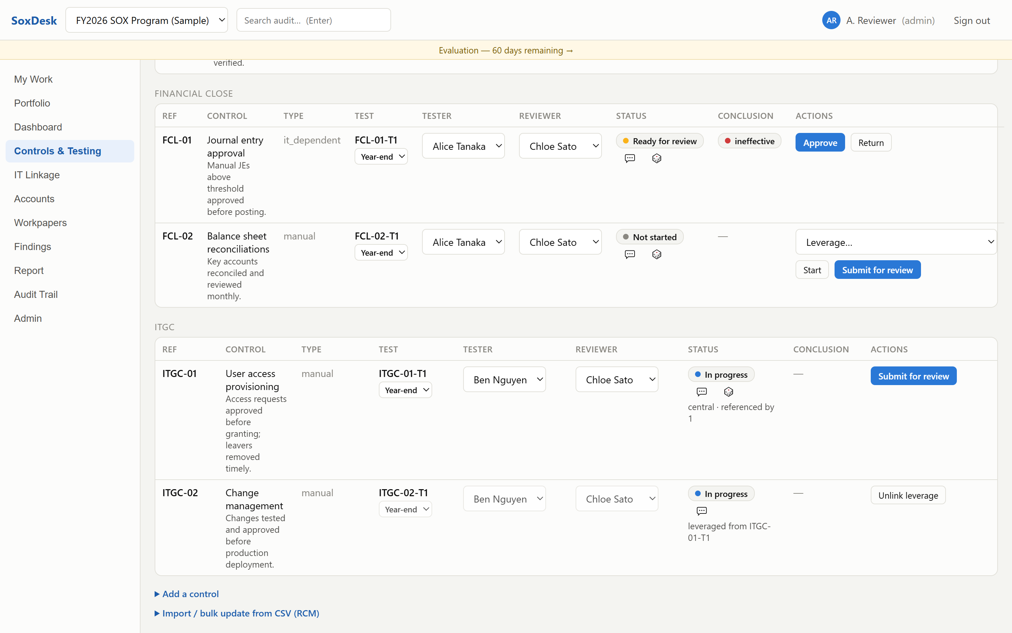Select Controls & Testing in sidebar

[70, 151]
